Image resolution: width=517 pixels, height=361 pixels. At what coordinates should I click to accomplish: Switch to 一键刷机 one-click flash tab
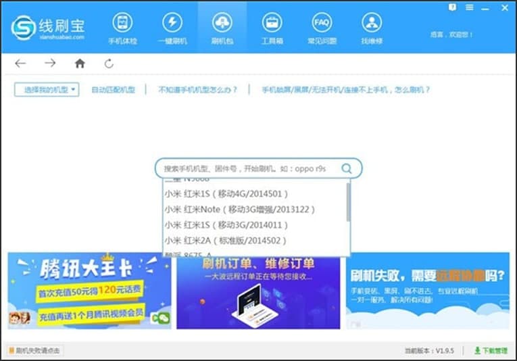(172, 28)
